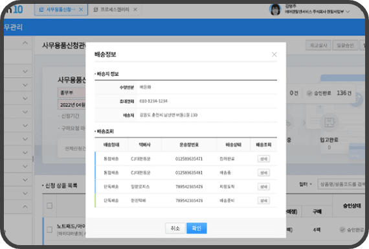
Task: Close the 배송정보 dialog with the X icon
Action: 274,54
